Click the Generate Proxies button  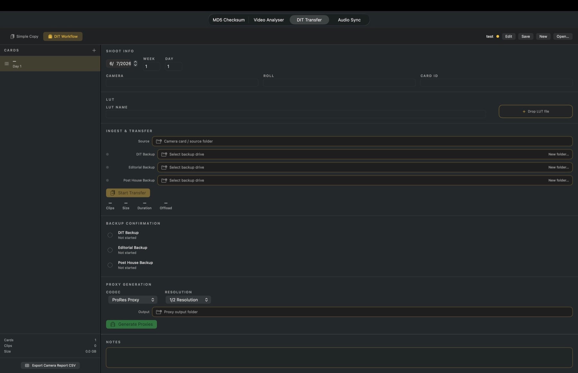tap(132, 324)
